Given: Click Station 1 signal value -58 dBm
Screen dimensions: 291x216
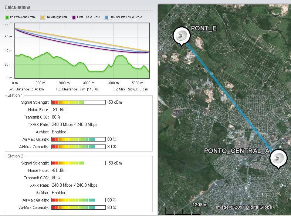Looking at the screenshot, I should [x=115, y=102].
